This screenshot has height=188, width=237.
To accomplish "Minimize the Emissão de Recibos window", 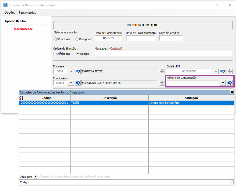I will (206, 5).
